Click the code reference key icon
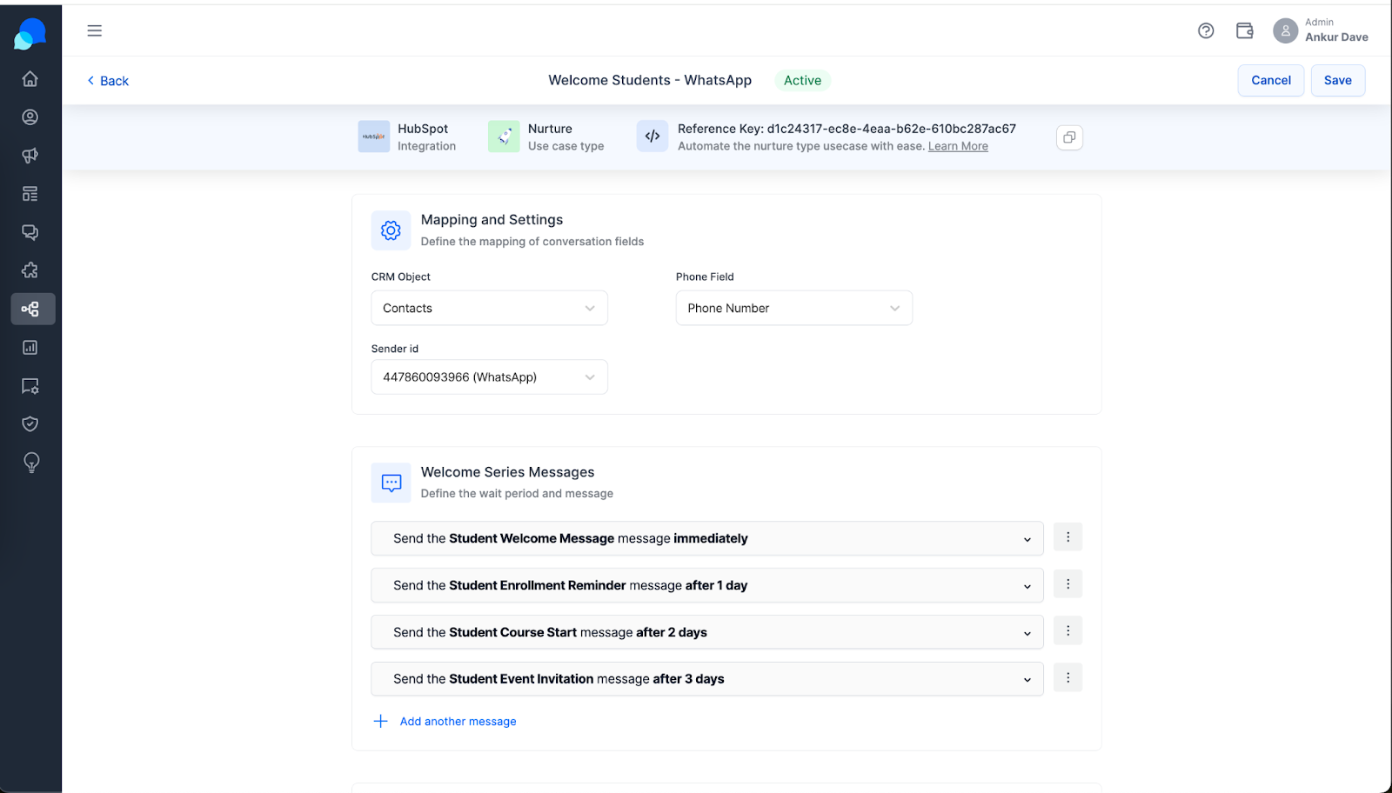 652,137
